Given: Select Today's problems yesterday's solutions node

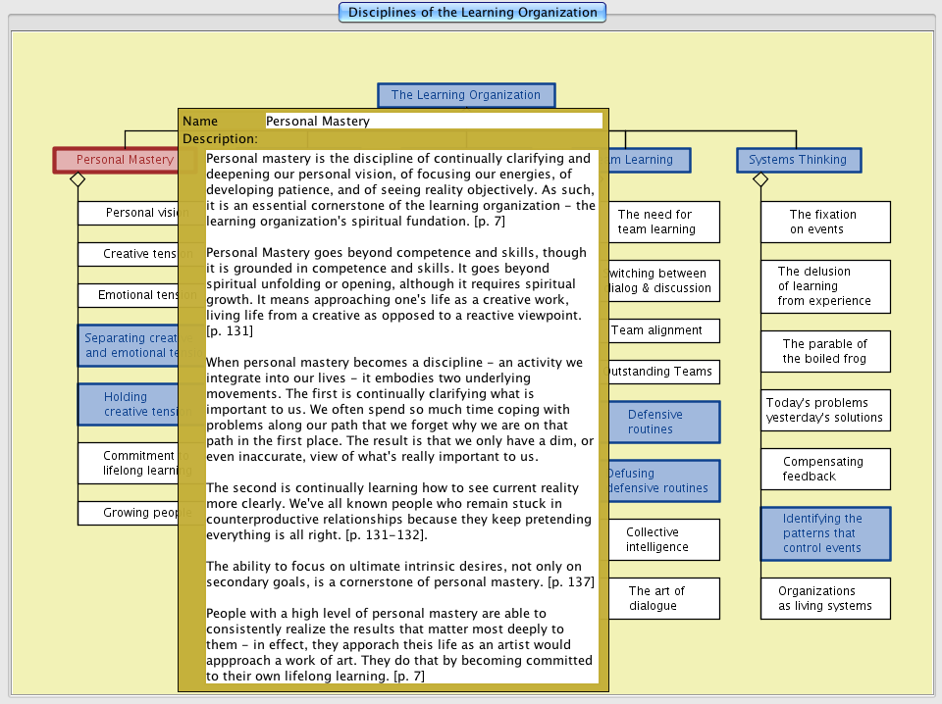Looking at the screenshot, I should (x=824, y=410).
